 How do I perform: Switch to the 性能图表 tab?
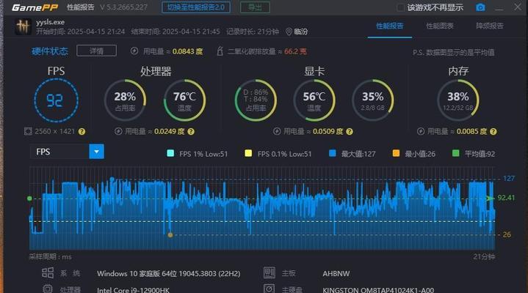(439, 26)
